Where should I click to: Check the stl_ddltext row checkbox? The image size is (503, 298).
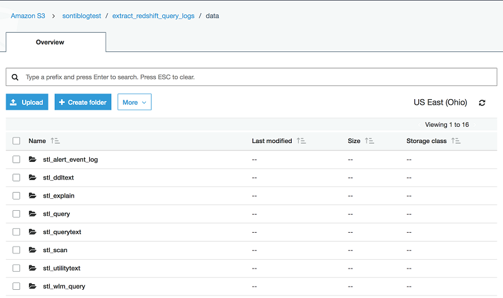tap(16, 178)
